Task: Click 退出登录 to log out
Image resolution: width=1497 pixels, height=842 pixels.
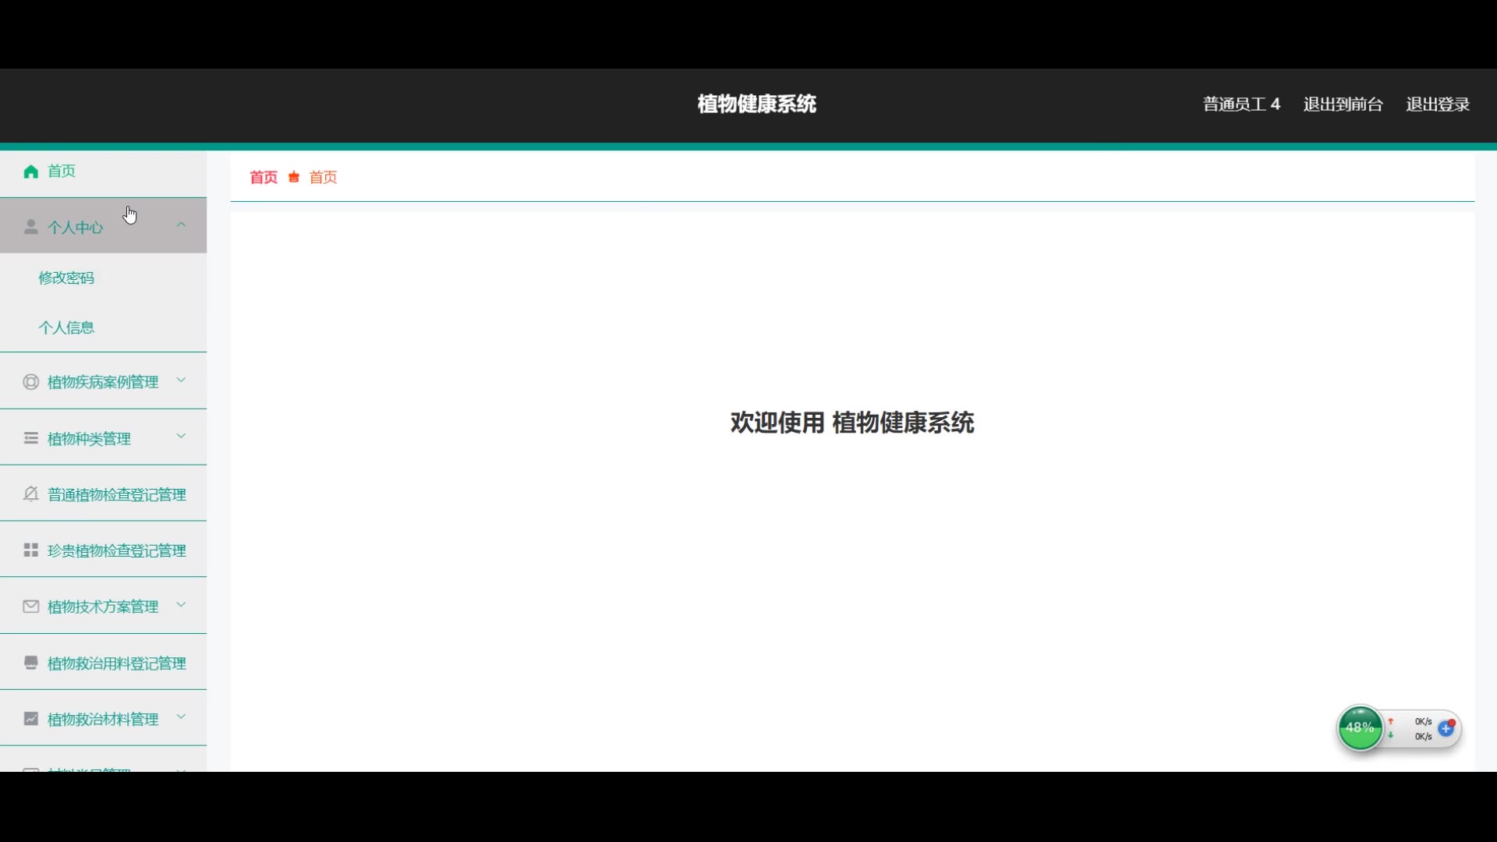Action: pyautogui.click(x=1438, y=104)
